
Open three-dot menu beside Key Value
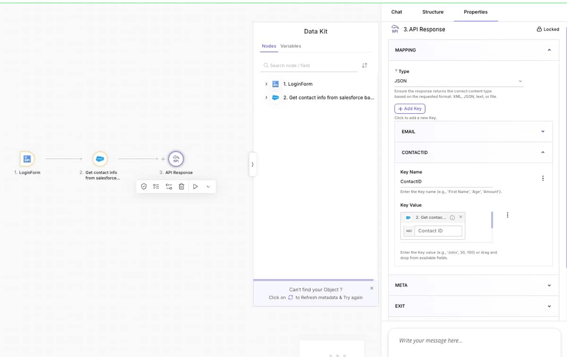[507, 215]
